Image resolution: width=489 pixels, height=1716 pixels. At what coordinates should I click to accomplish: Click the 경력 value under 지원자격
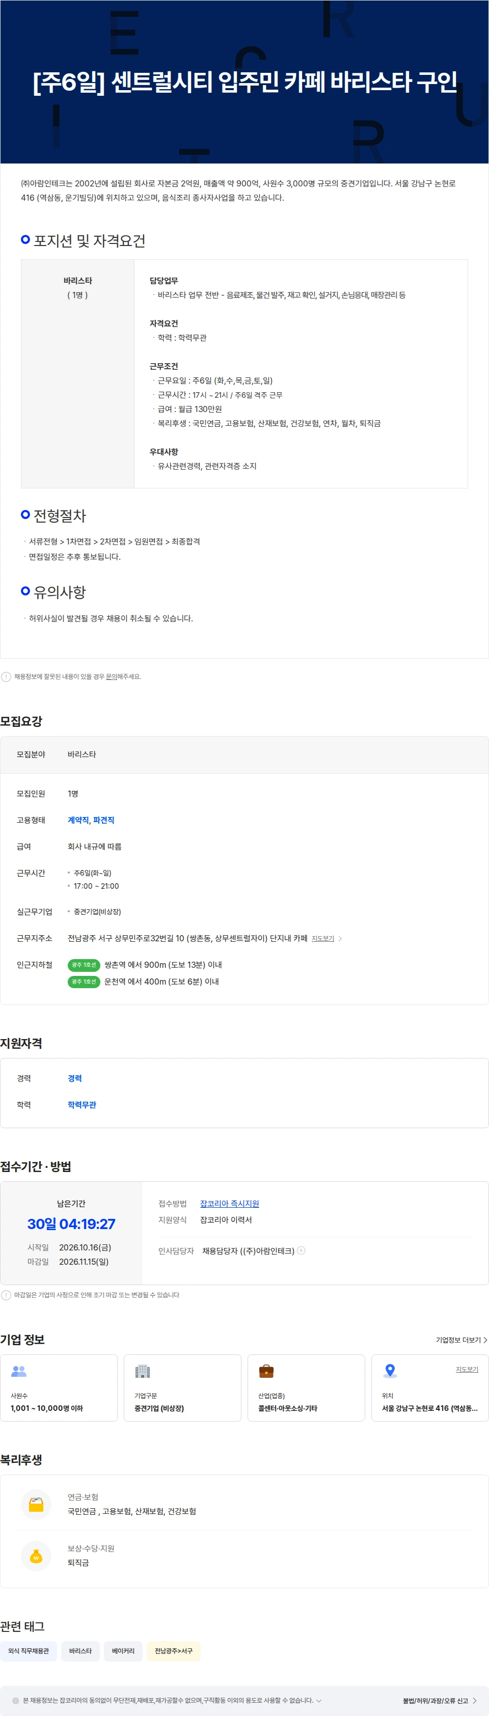[74, 1078]
